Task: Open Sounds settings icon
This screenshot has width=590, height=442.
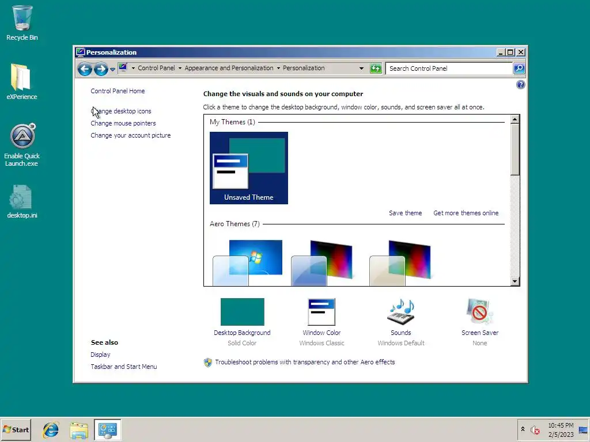Action: pyautogui.click(x=401, y=312)
